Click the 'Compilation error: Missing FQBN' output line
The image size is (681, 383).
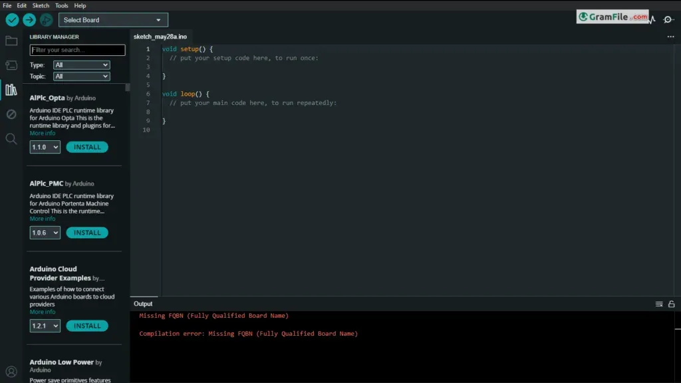[249, 334]
